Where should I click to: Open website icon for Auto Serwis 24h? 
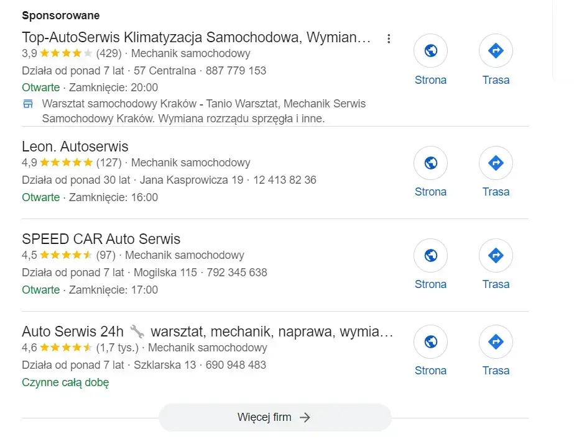coord(430,341)
